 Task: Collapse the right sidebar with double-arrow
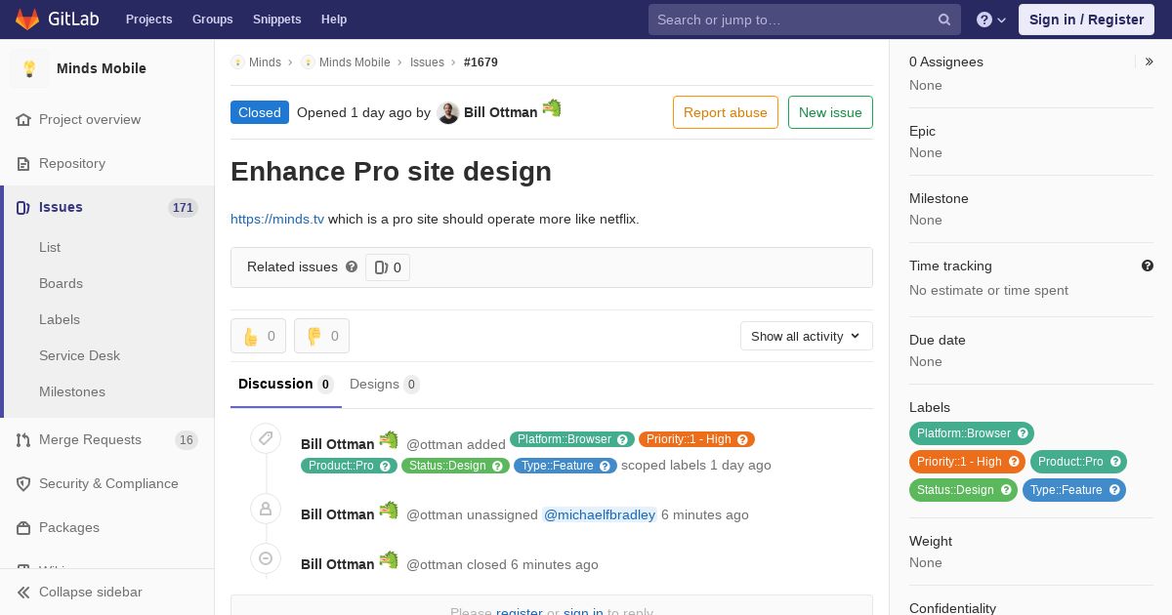[x=1150, y=61]
